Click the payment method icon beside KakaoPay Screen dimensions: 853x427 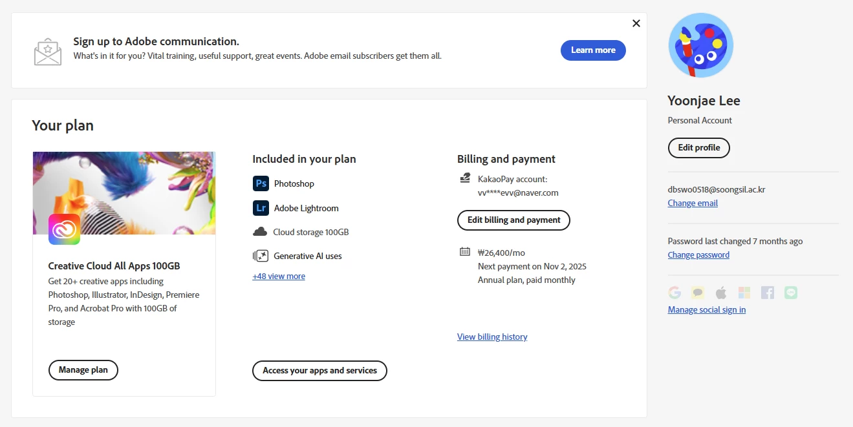[464, 178]
